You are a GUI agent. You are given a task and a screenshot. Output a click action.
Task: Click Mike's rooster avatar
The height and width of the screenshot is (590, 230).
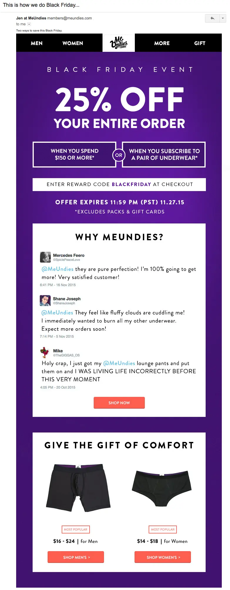click(45, 352)
